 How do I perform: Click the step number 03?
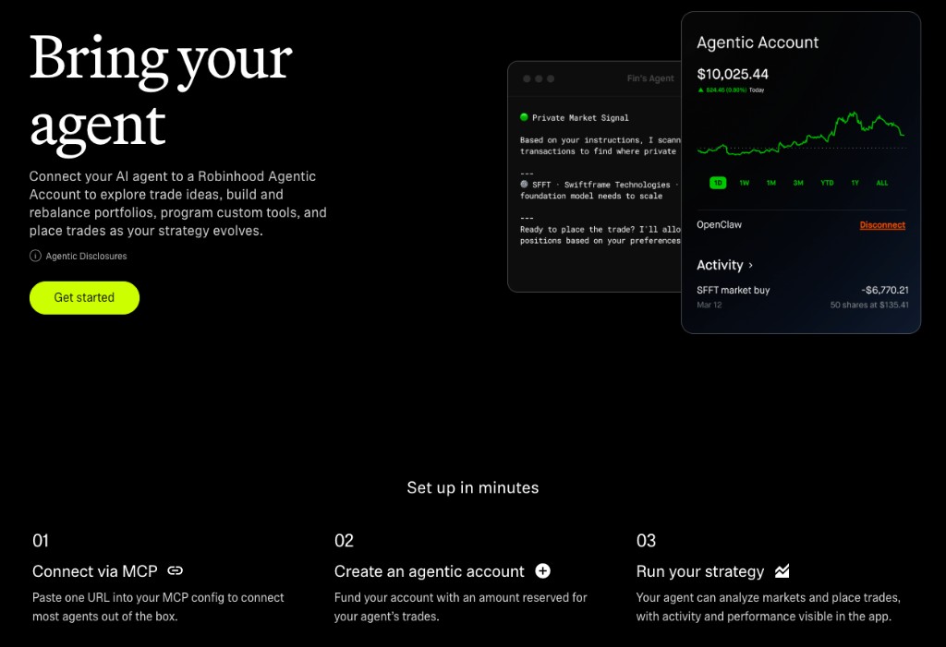[646, 540]
